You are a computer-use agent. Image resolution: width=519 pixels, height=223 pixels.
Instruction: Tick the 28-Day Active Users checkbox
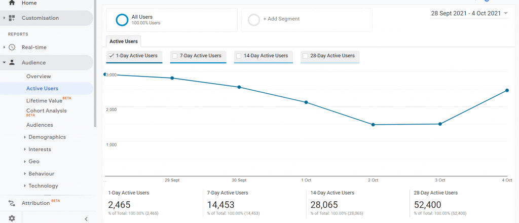click(x=305, y=56)
